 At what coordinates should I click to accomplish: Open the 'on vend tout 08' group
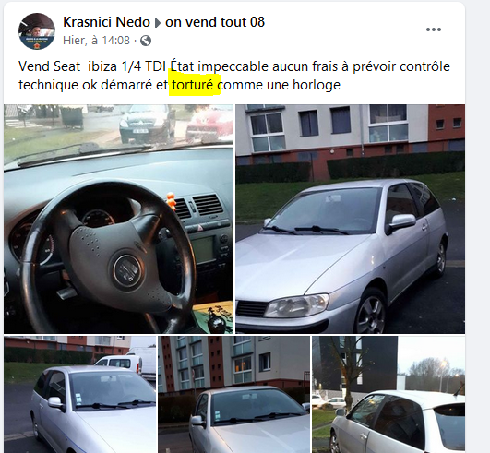point(215,22)
